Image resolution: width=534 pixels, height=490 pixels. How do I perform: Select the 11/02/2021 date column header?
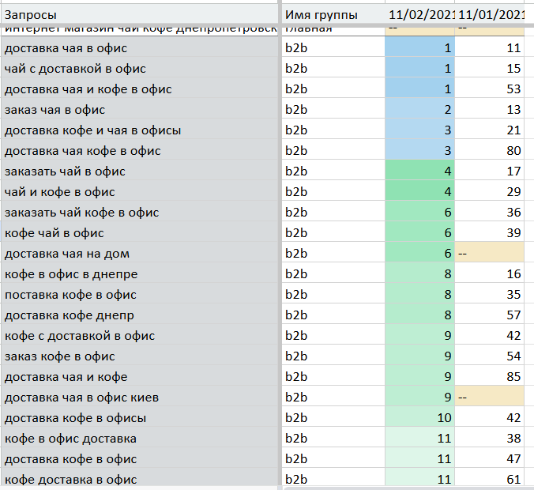click(x=420, y=15)
